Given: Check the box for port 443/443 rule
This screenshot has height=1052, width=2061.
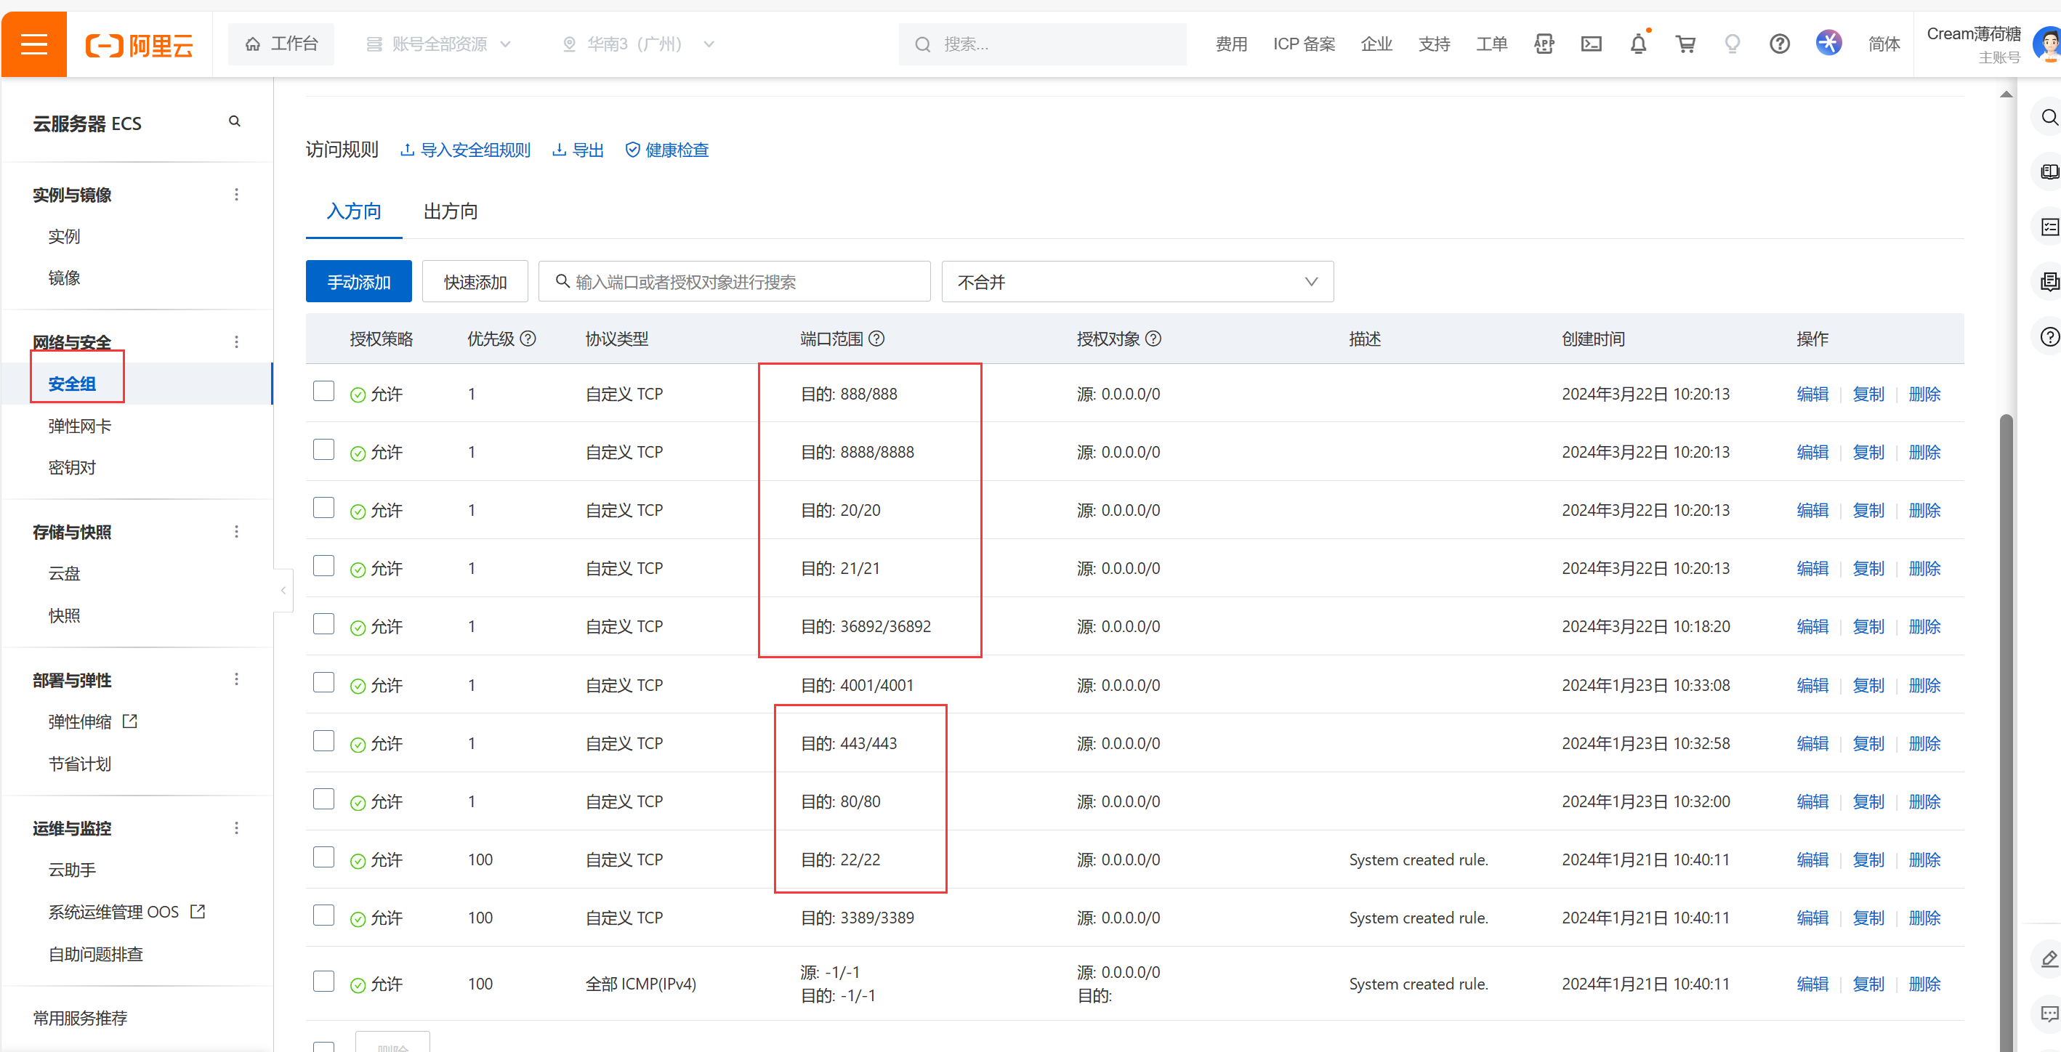Looking at the screenshot, I should 323,741.
